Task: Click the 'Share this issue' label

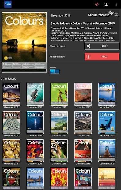Action: pyautogui.click(x=58, y=46)
